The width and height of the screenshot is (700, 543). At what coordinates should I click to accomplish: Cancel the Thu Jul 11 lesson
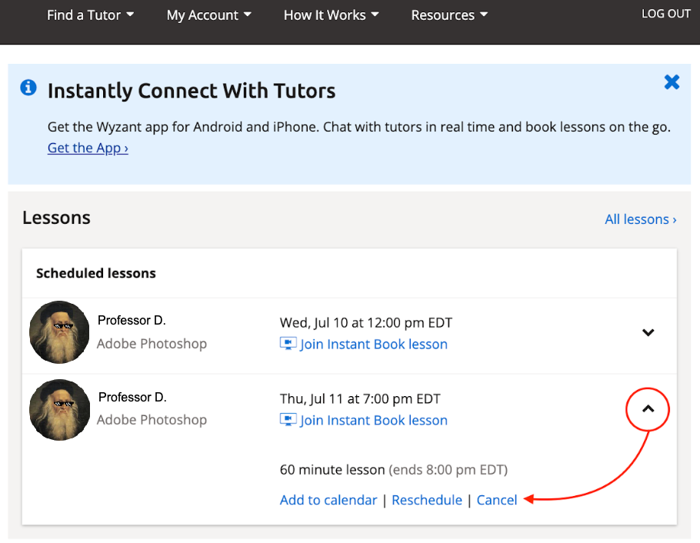(x=496, y=500)
